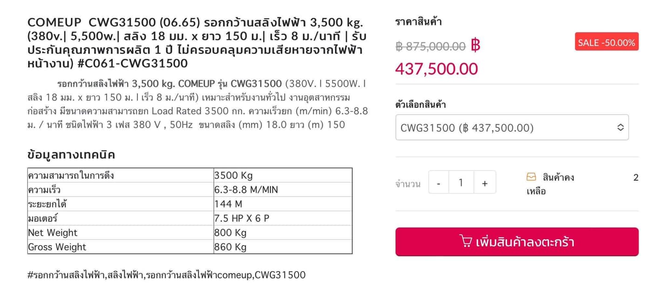Click the SALE -50.00% badge
666x298 pixels.
[x=606, y=42]
